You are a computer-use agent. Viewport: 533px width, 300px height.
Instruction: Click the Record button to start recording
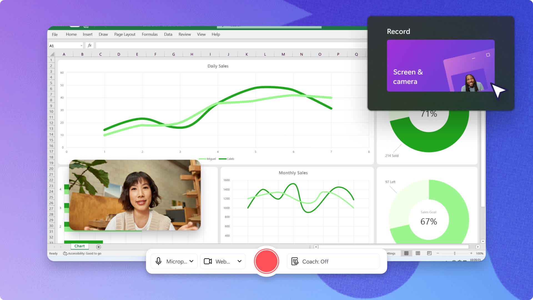(266, 261)
